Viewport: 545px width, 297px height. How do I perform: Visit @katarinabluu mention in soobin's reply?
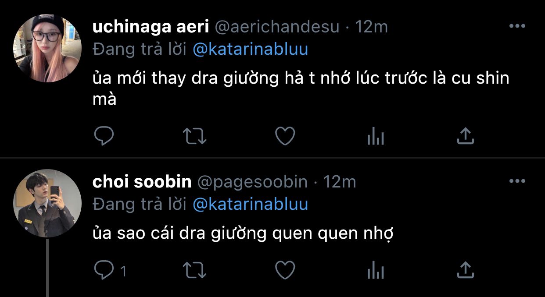(250, 204)
